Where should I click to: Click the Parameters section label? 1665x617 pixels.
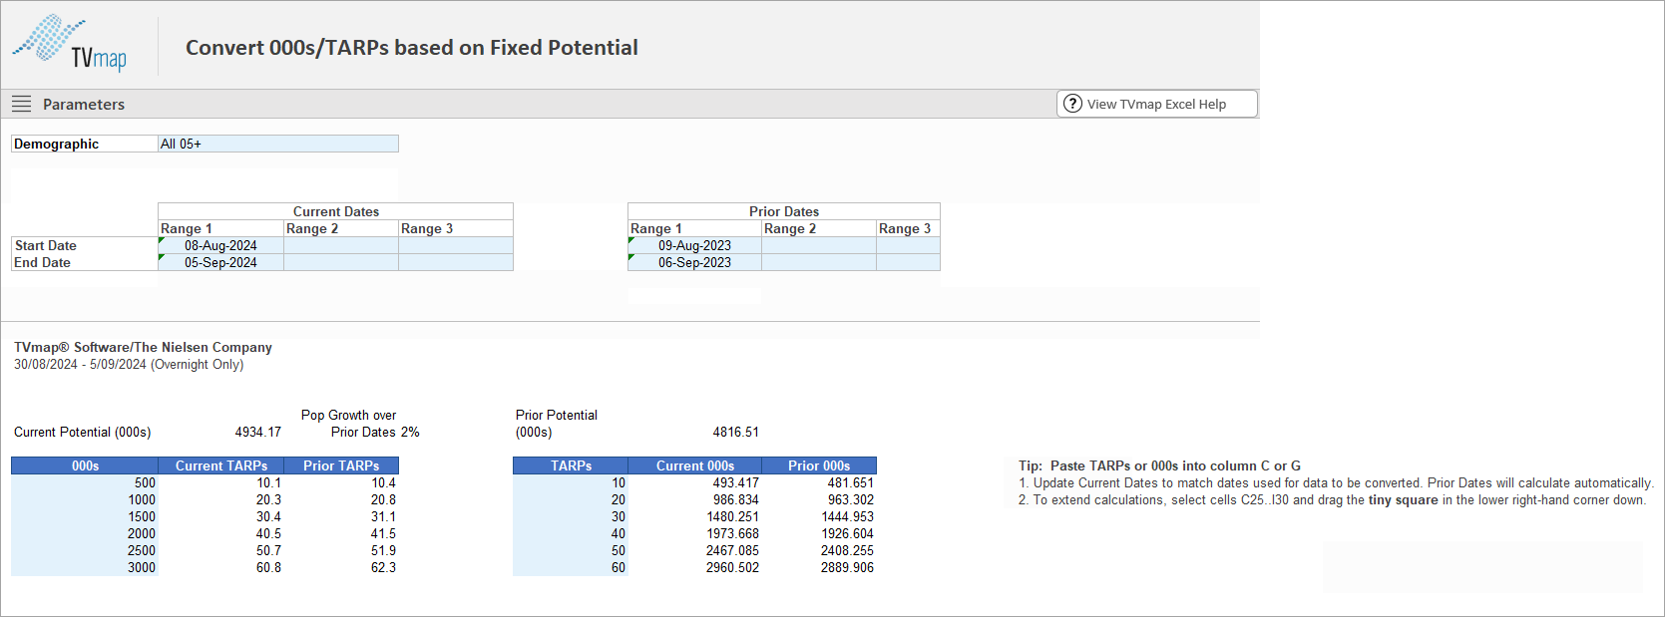point(84,104)
